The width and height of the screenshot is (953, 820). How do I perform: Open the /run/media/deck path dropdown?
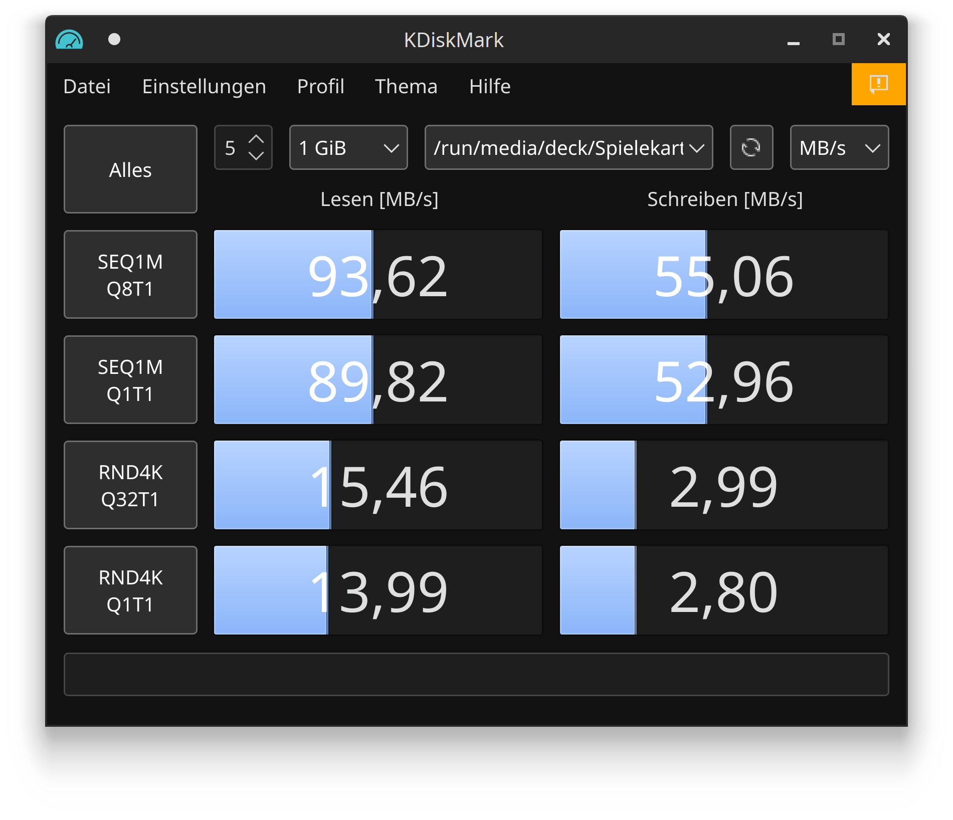(568, 147)
